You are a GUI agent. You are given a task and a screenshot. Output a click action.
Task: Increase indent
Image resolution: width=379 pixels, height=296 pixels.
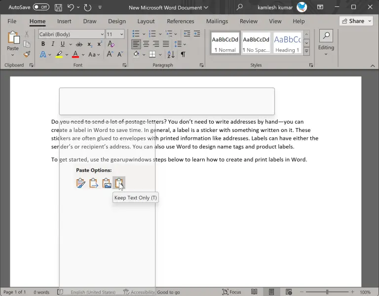[x=197, y=34]
